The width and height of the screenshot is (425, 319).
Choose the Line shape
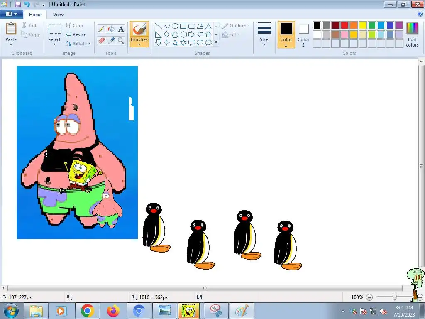[159, 26]
